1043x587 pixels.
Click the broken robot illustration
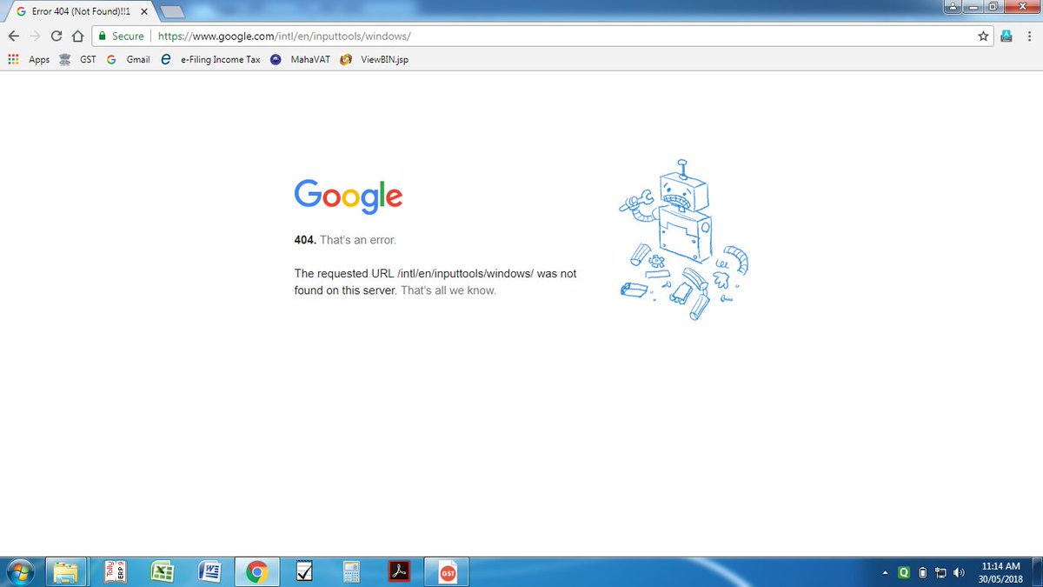[684, 240]
